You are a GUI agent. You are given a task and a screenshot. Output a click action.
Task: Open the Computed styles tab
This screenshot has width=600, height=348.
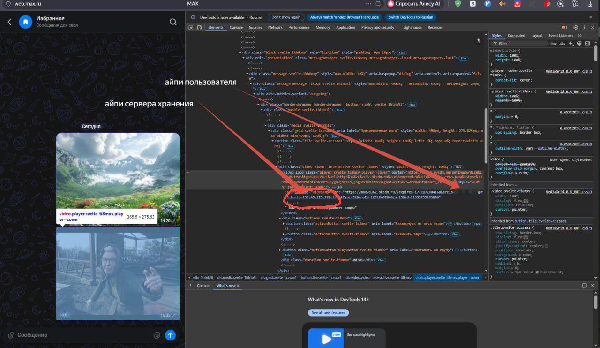(516, 36)
